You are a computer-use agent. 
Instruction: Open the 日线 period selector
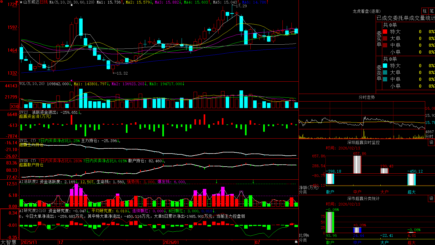44,2
